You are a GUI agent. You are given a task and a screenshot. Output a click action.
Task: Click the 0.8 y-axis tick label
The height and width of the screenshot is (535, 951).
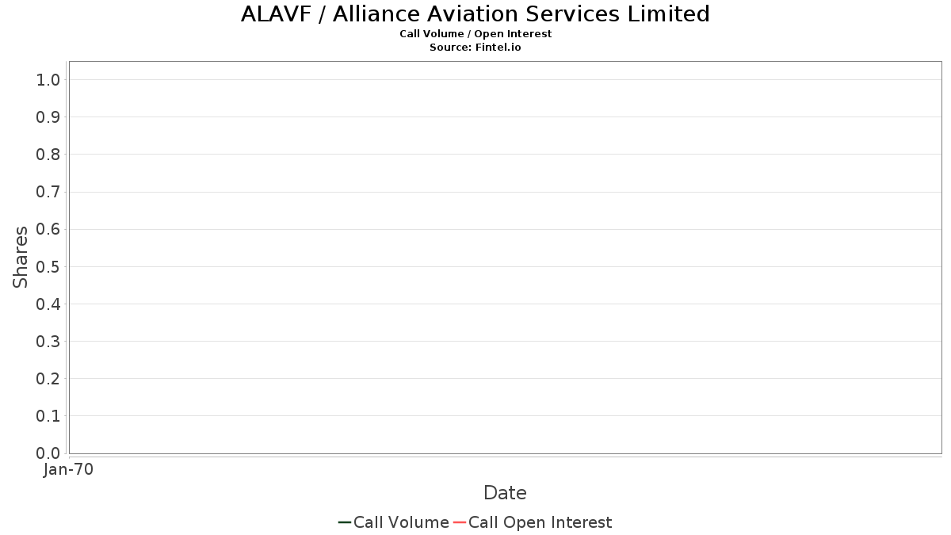coord(48,155)
